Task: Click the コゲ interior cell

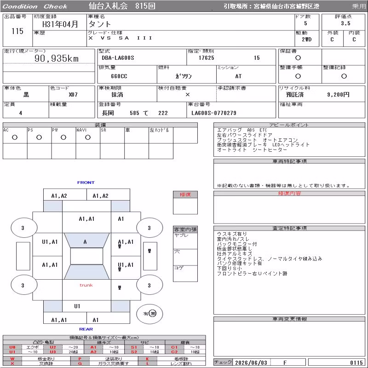Action: coord(185,273)
